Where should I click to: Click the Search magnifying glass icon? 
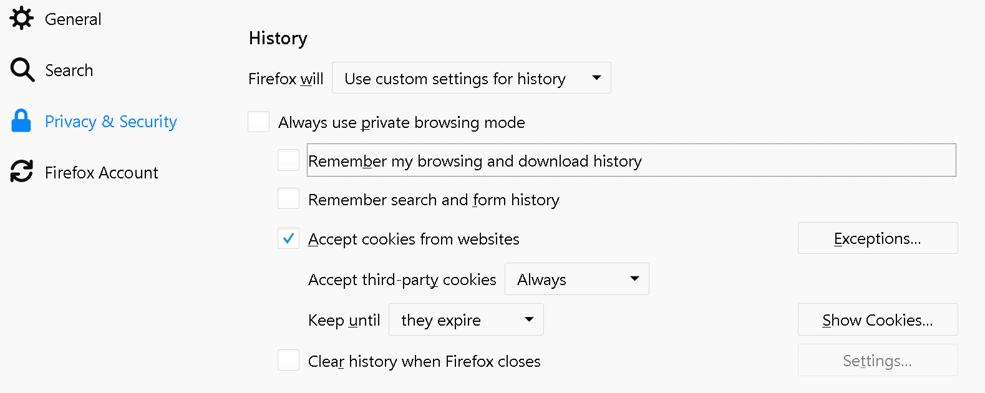pyautogui.click(x=22, y=70)
